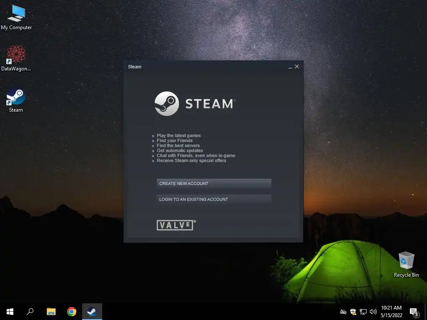Click the 'Get automatic updates' text
427x320 pixels.
[x=180, y=150]
